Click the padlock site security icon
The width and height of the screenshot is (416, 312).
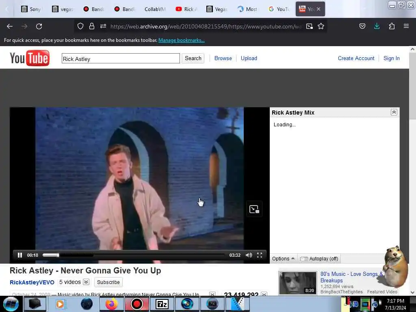click(92, 26)
